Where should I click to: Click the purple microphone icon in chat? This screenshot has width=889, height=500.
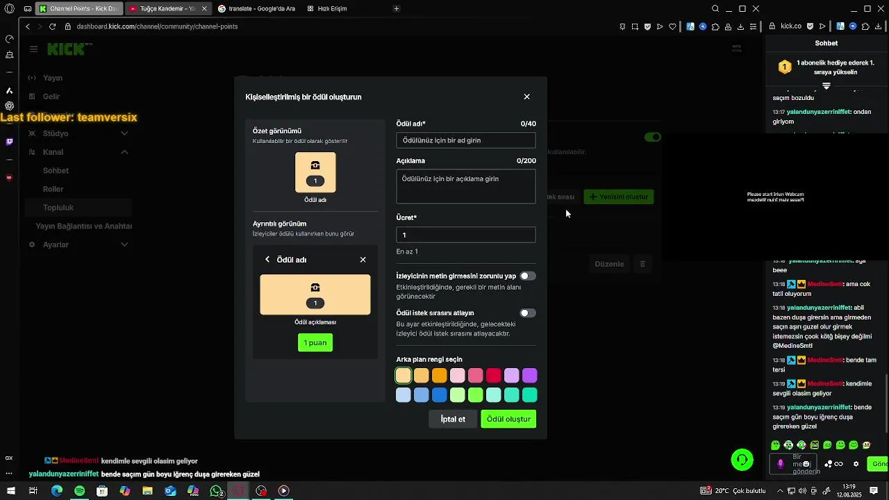click(781, 464)
